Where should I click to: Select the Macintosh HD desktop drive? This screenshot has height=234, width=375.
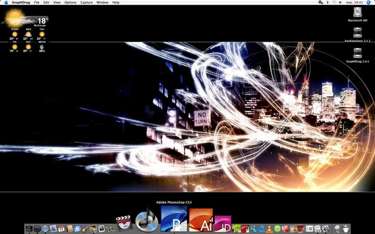357,15
